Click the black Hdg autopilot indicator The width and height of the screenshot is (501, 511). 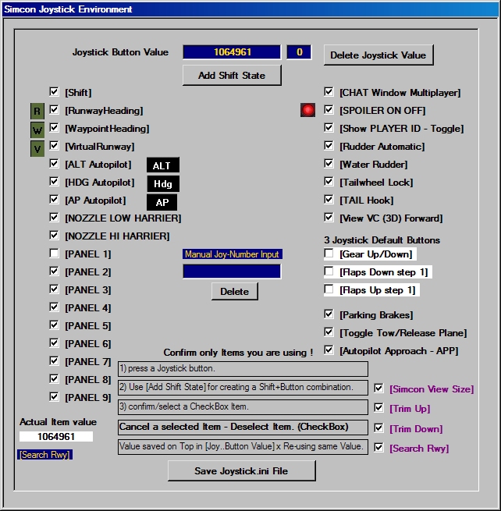pos(163,184)
